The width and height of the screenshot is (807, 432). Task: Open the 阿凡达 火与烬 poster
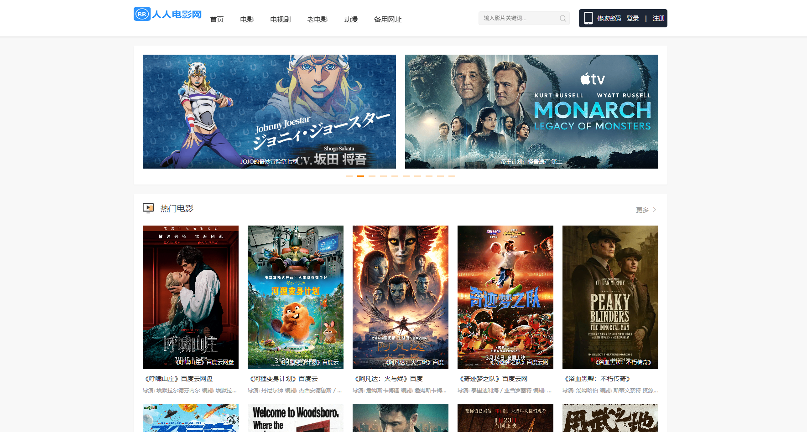pos(400,297)
